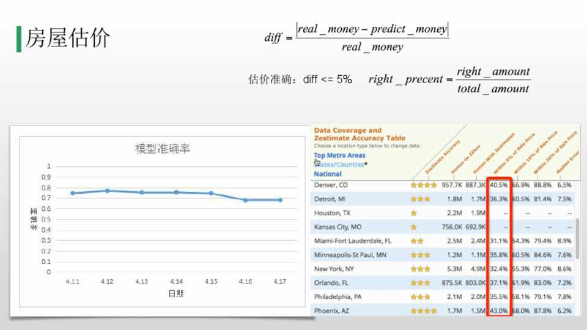Click the three-star rating for Orlando, FL

[420, 283]
